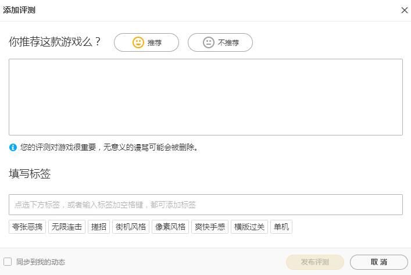Click the yellow smiley face icon

pyautogui.click(x=138, y=42)
